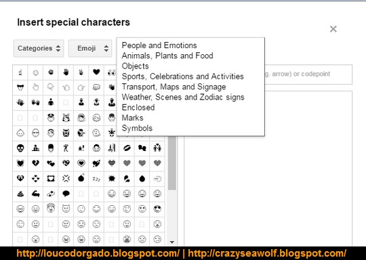
Task: Open the Emoji subcategory dropdown
Action: point(90,48)
